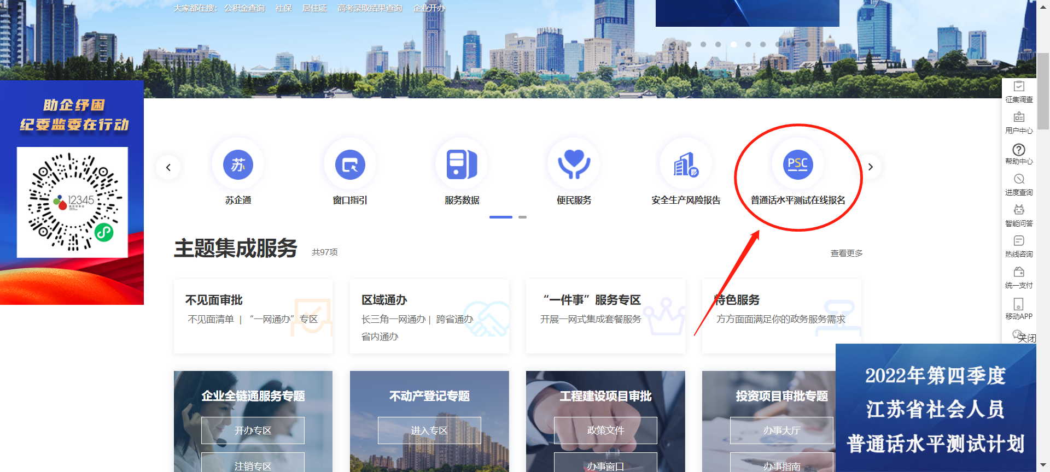Viewport: 1050px width, 472px height.
Task: Open 智能问答 robot icon
Action: pos(1019,215)
